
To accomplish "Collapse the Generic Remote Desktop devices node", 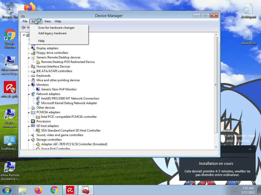I will point(29,58).
